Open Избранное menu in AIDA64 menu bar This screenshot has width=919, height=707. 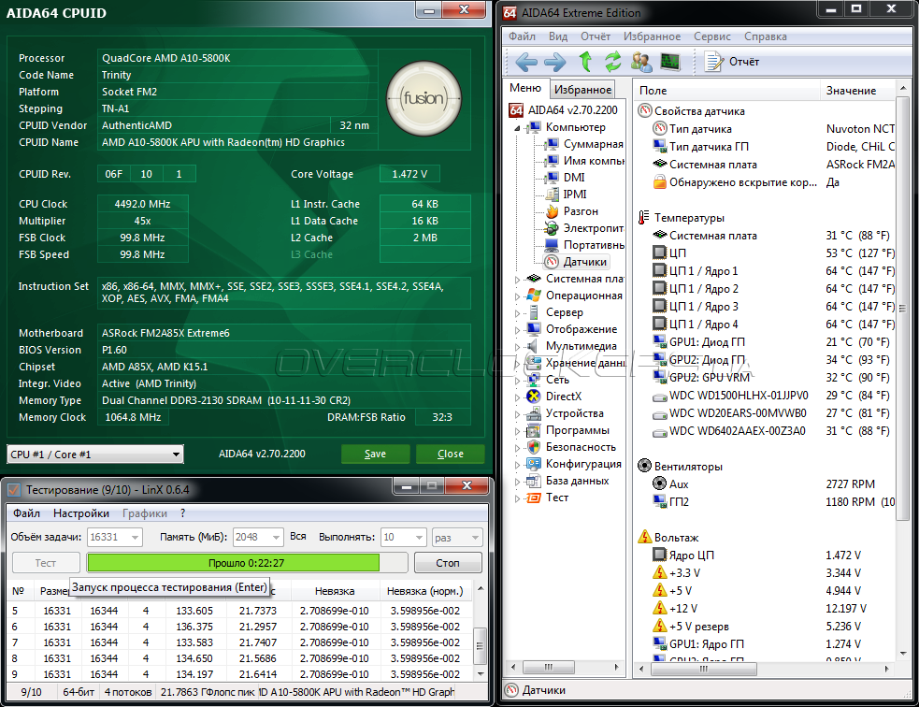pyautogui.click(x=652, y=36)
